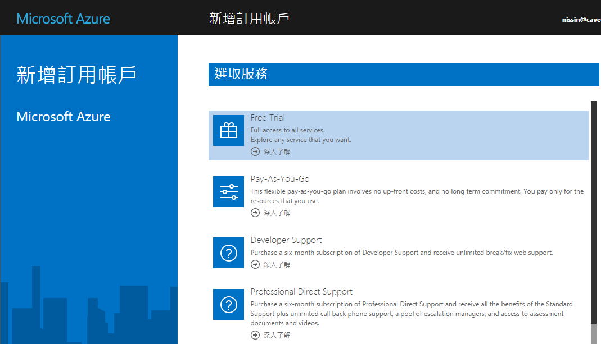The width and height of the screenshot is (601, 344).
Task: Click the Professional Direct Support description text
Action: click(412, 314)
